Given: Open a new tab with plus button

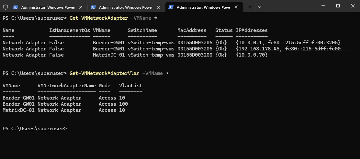Looking at the screenshot, I should pos(250,7).
